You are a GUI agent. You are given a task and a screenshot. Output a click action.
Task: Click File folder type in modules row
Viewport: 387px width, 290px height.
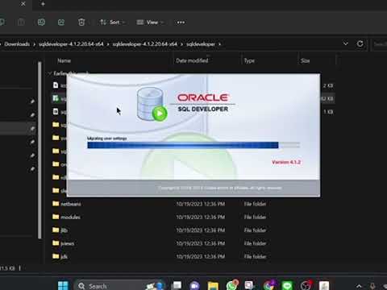(255, 217)
